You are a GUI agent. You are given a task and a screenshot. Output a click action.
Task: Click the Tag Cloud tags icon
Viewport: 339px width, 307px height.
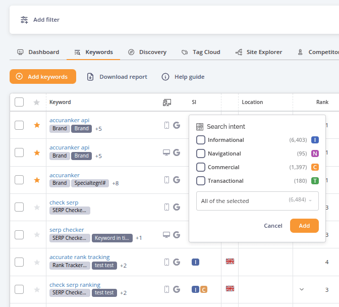(185, 52)
